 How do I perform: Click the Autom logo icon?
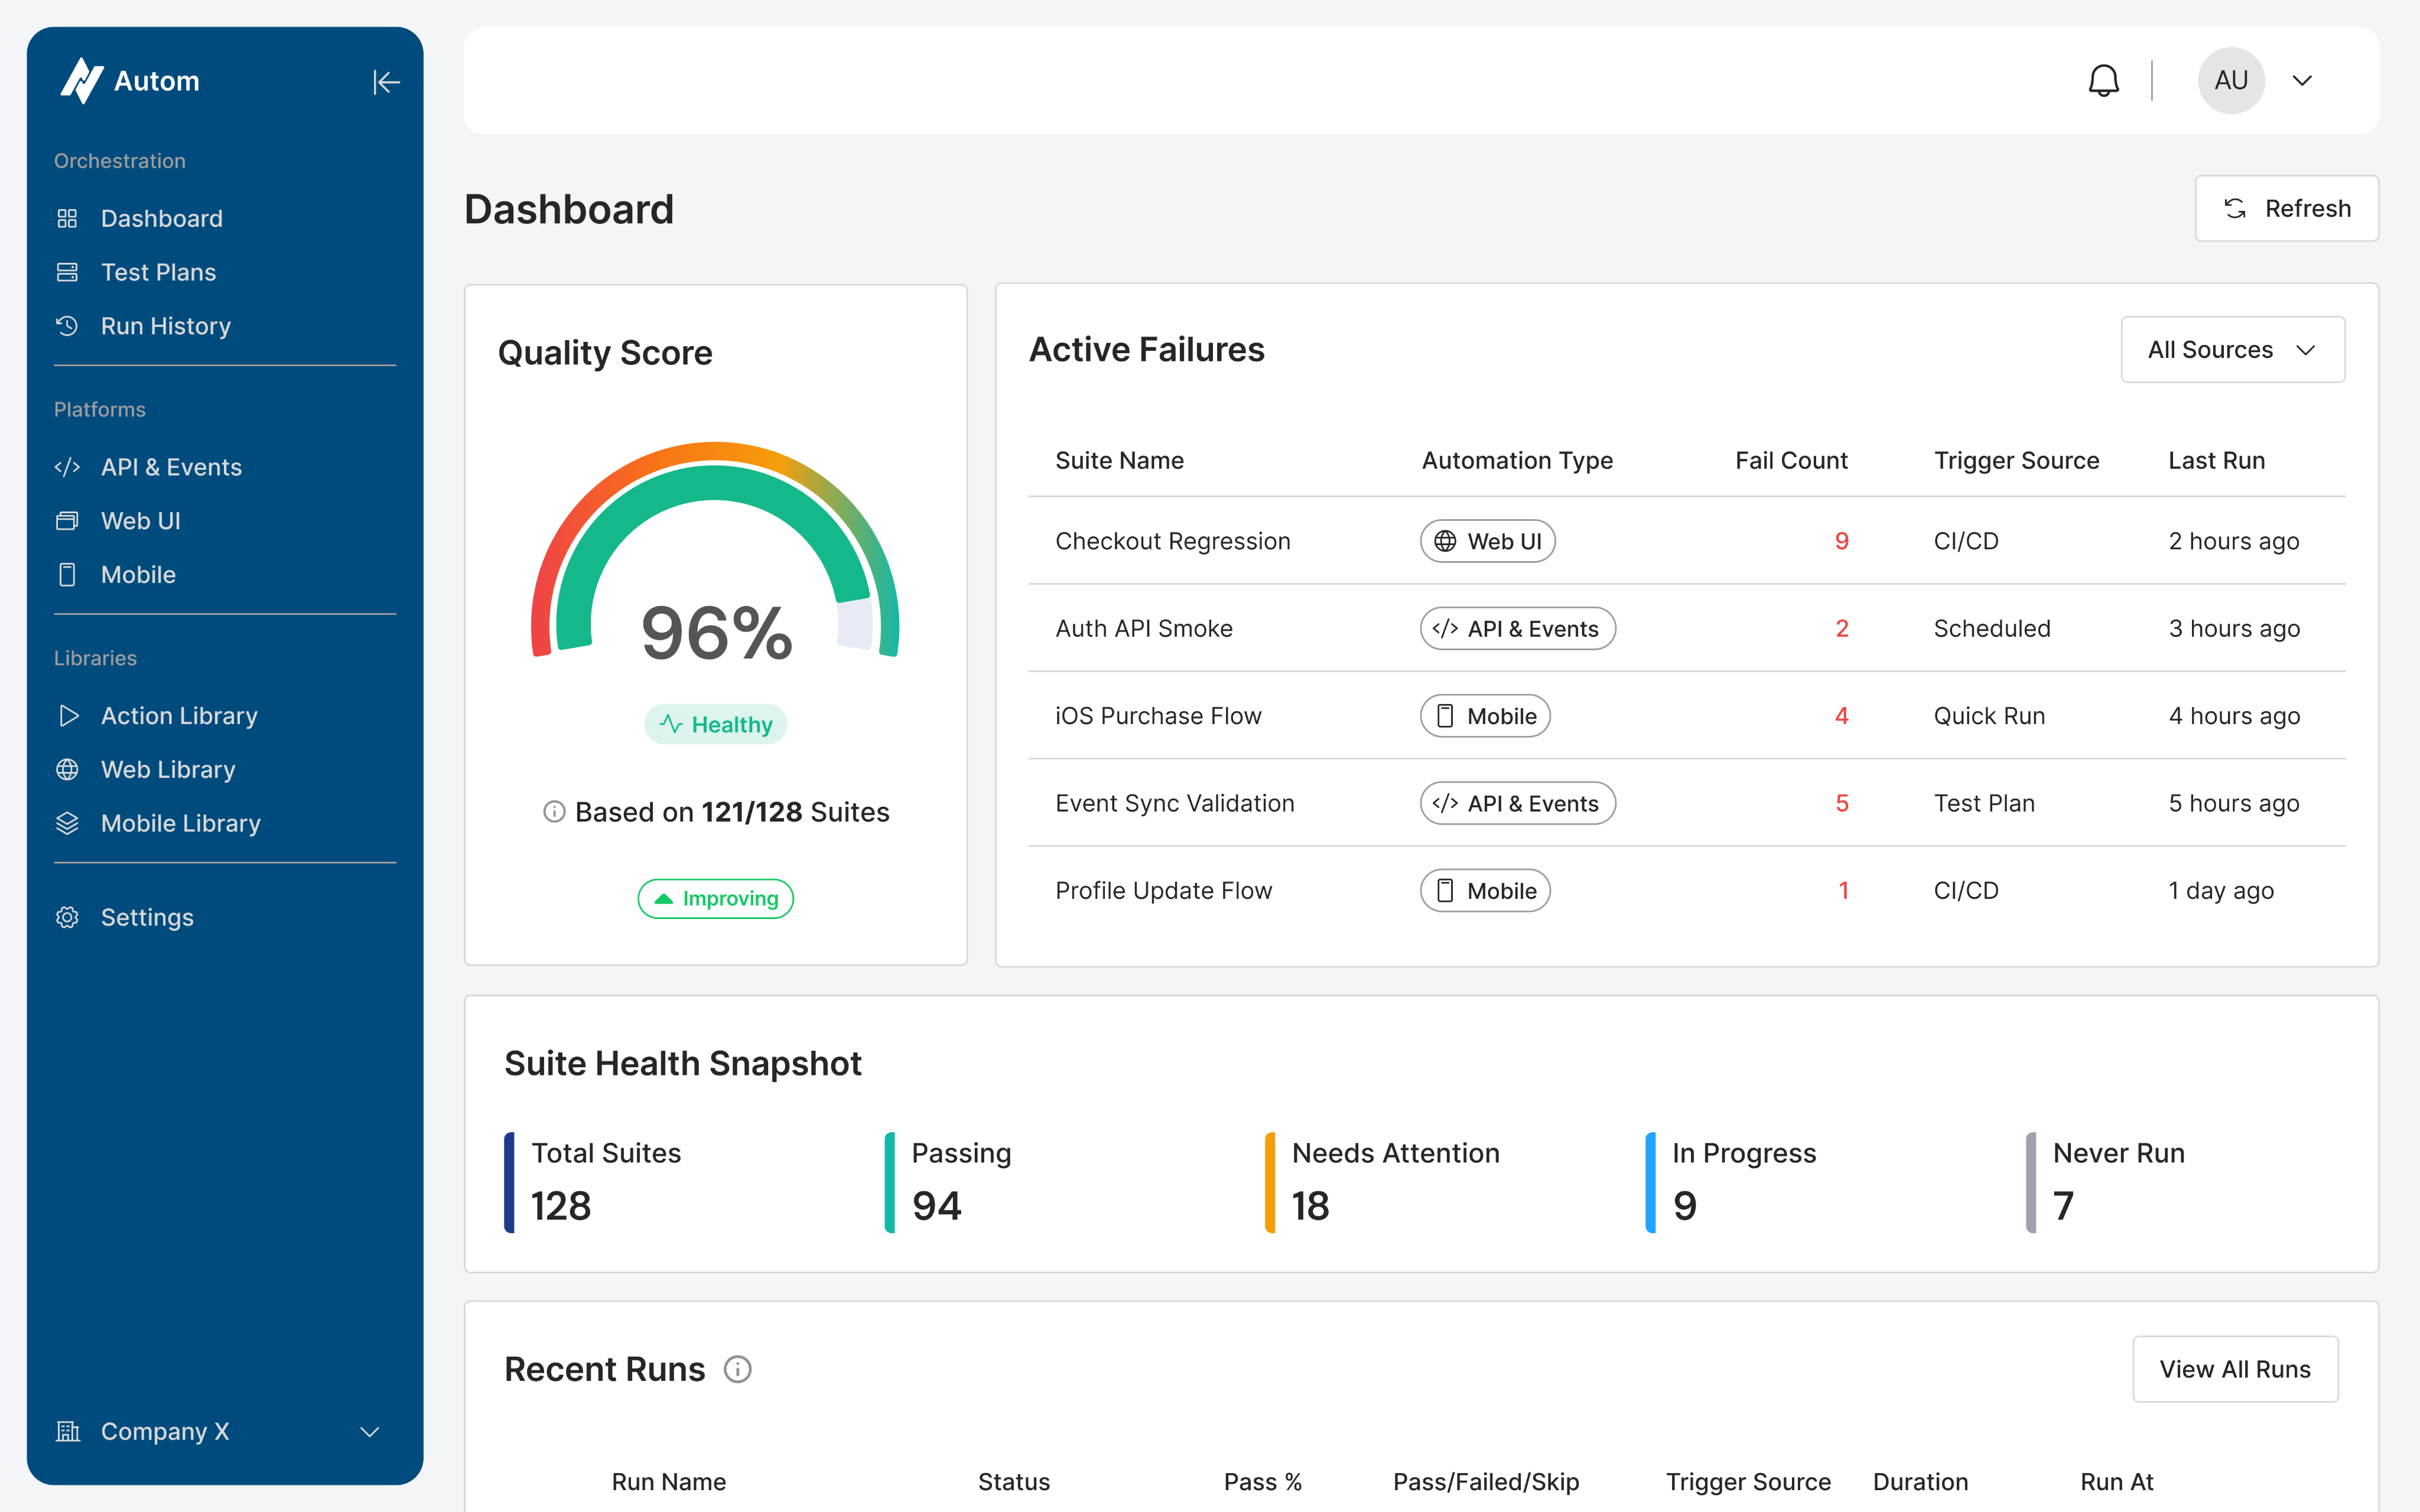82,80
